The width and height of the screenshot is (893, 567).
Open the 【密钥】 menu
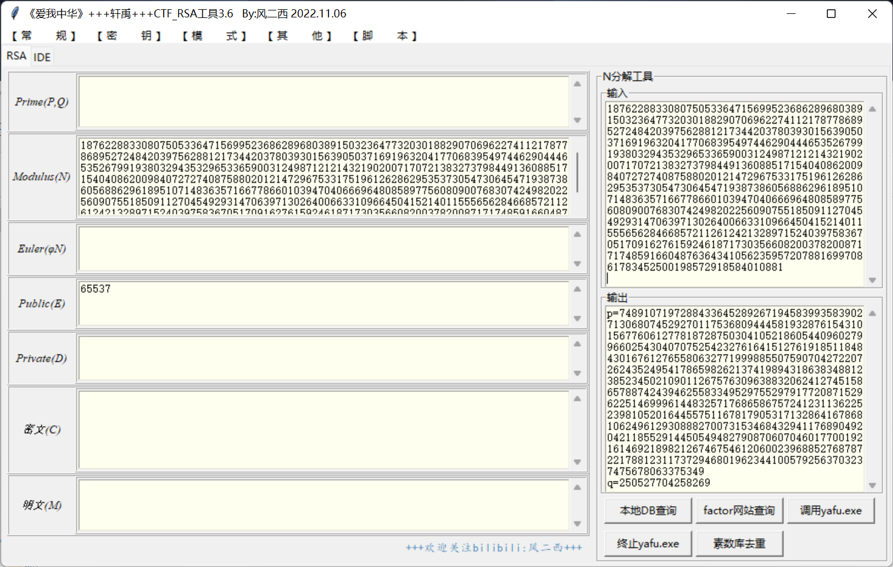[129, 36]
